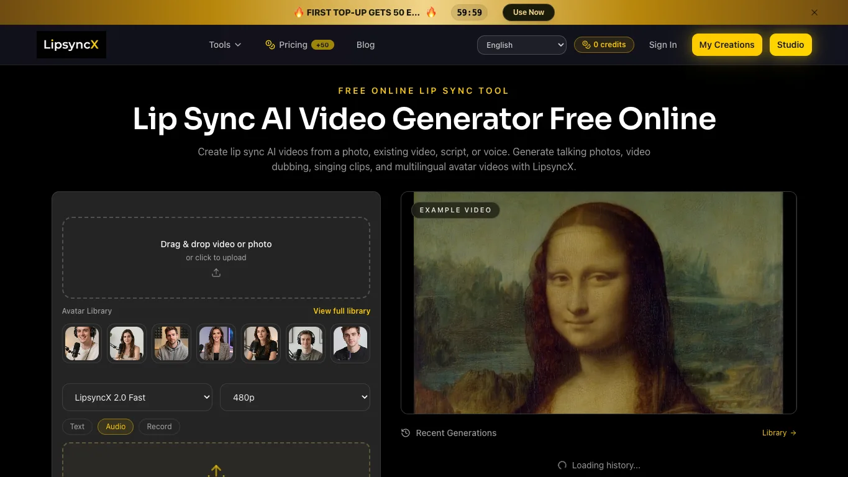Open the LipsyncX 2.0 Fast model dropdown
Image resolution: width=848 pixels, height=477 pixels.
tap(137, 397)
